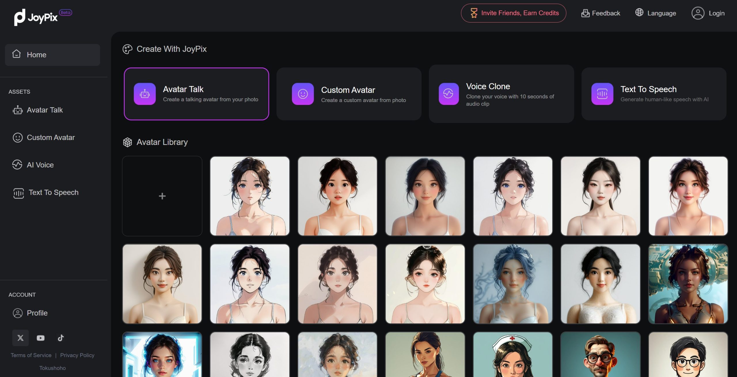Select Text To Speech in the sidebar

pyautogui.click(x=53, y=192)
